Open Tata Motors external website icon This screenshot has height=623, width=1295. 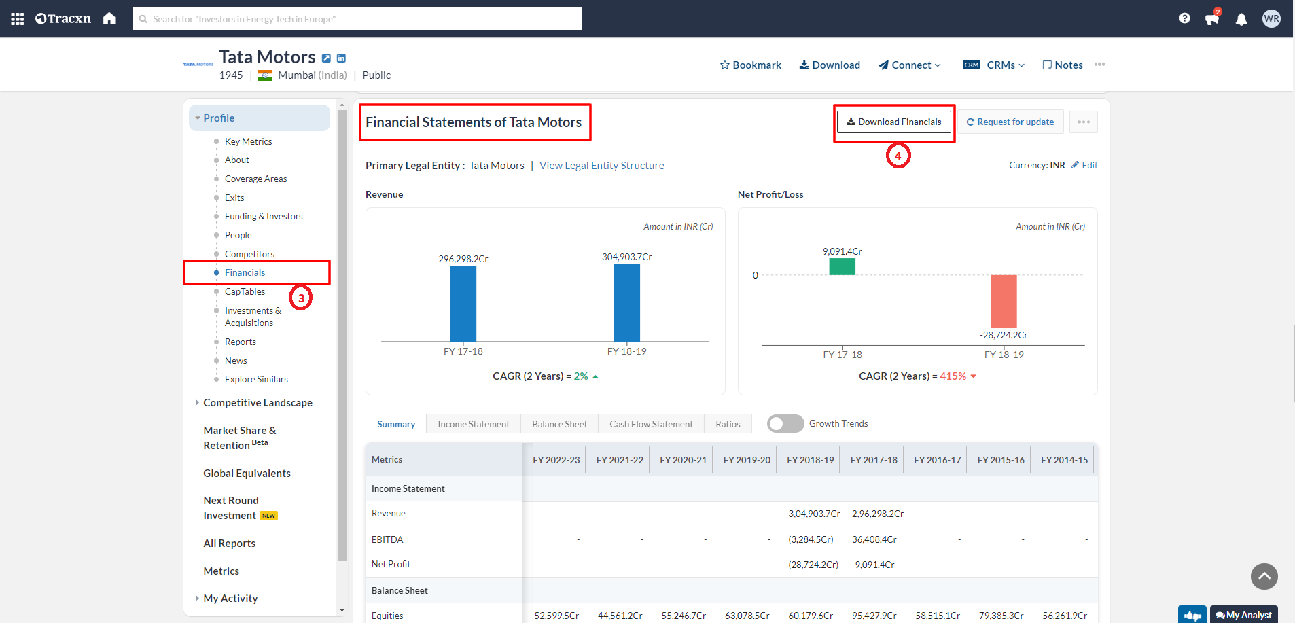[326, 58]
